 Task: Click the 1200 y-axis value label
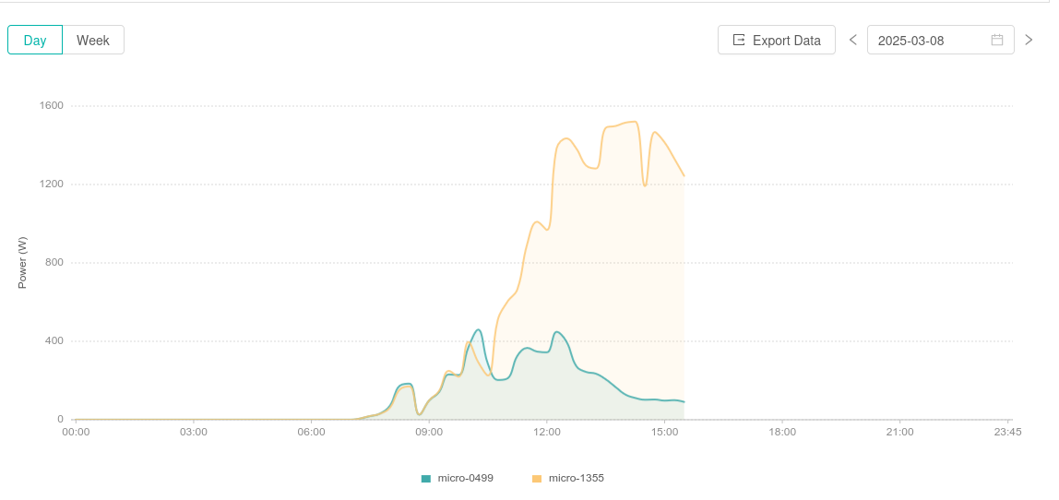[52, 185]
